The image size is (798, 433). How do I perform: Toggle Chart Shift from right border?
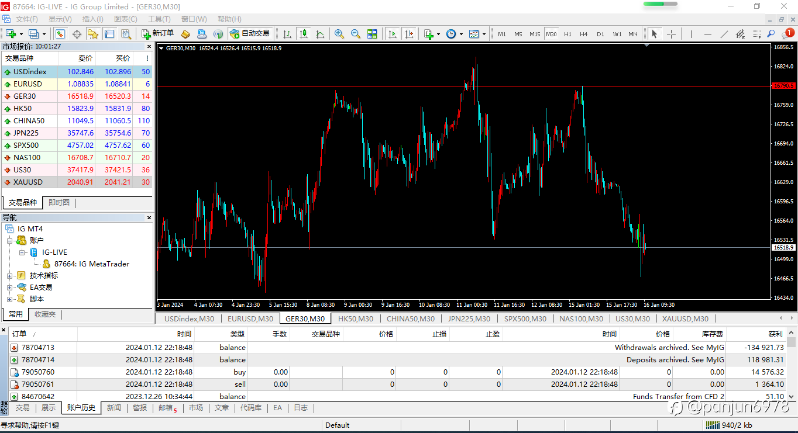click(409, 34)
